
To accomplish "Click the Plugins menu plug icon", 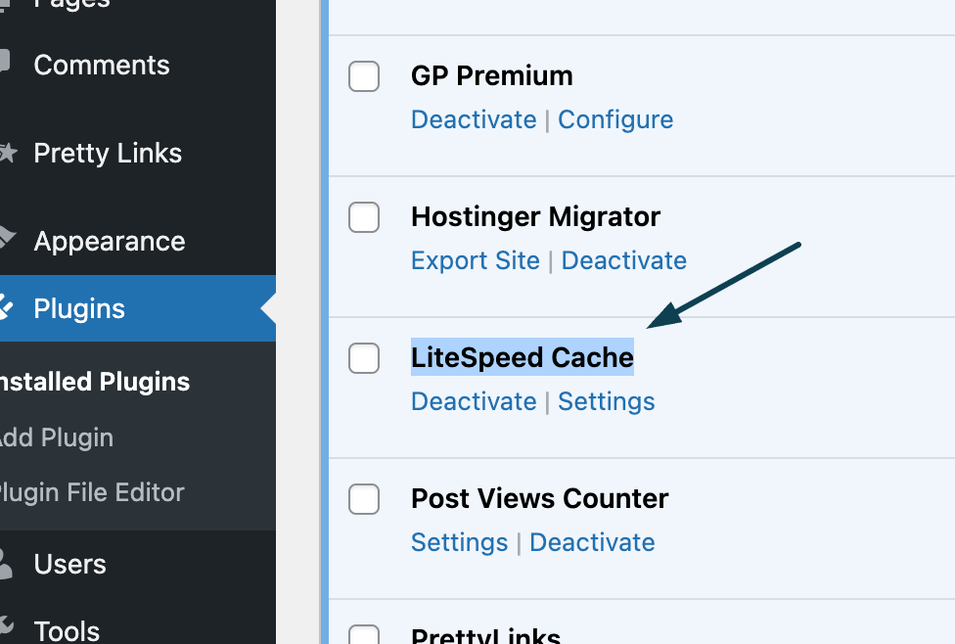I will (x=6, y=308).
